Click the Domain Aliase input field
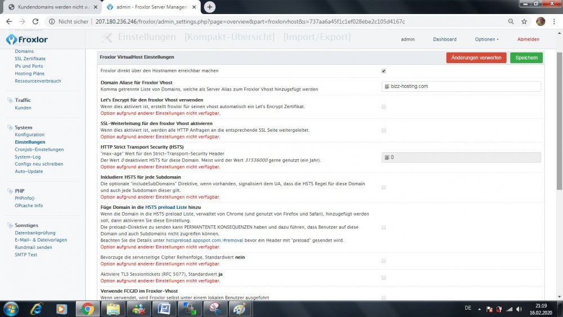 click(461, 86)
